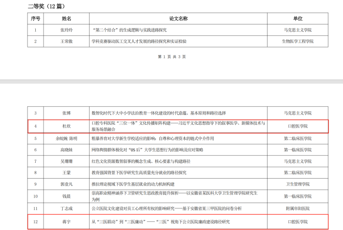Image resolution: width=343 pixels, height=230 pixels.
Task: Click the '生物医学工程学院' unit cell
Action: tap(297, 41)
